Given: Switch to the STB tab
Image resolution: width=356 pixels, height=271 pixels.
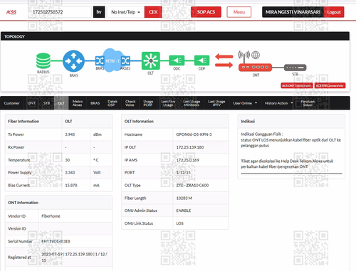Looking at the screenshot, I should 46,103.
